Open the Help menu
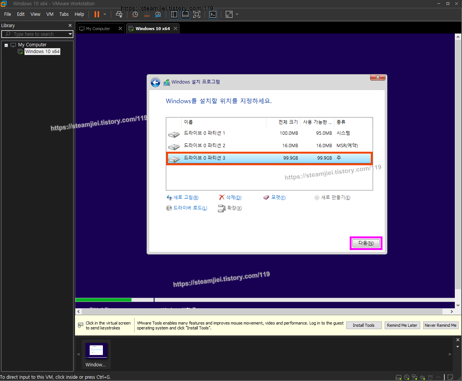 (x=79, y=14)
